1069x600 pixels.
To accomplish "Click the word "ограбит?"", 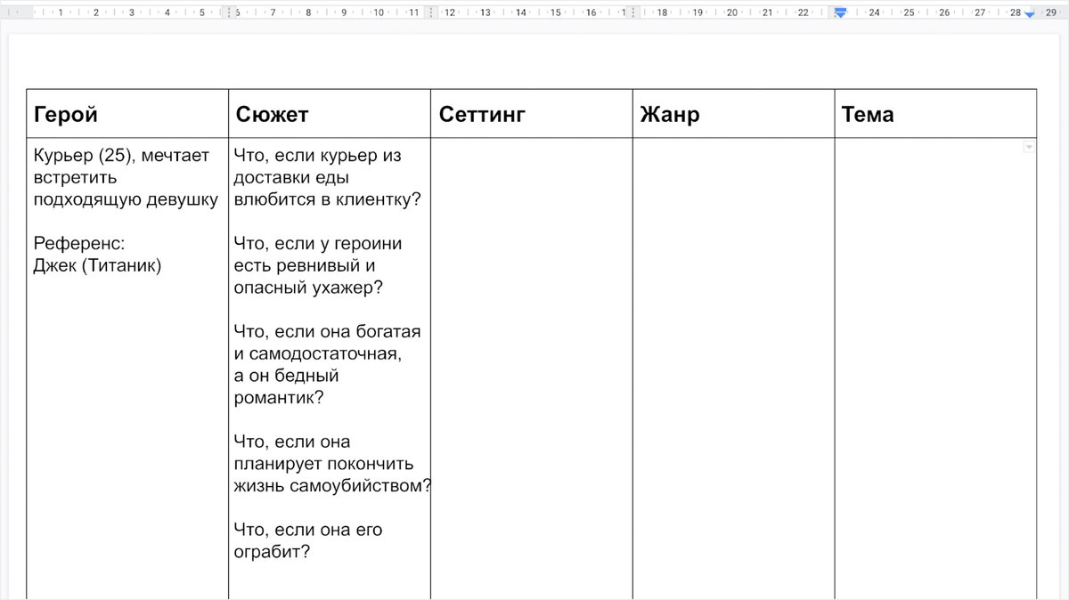I will point(272,552).
